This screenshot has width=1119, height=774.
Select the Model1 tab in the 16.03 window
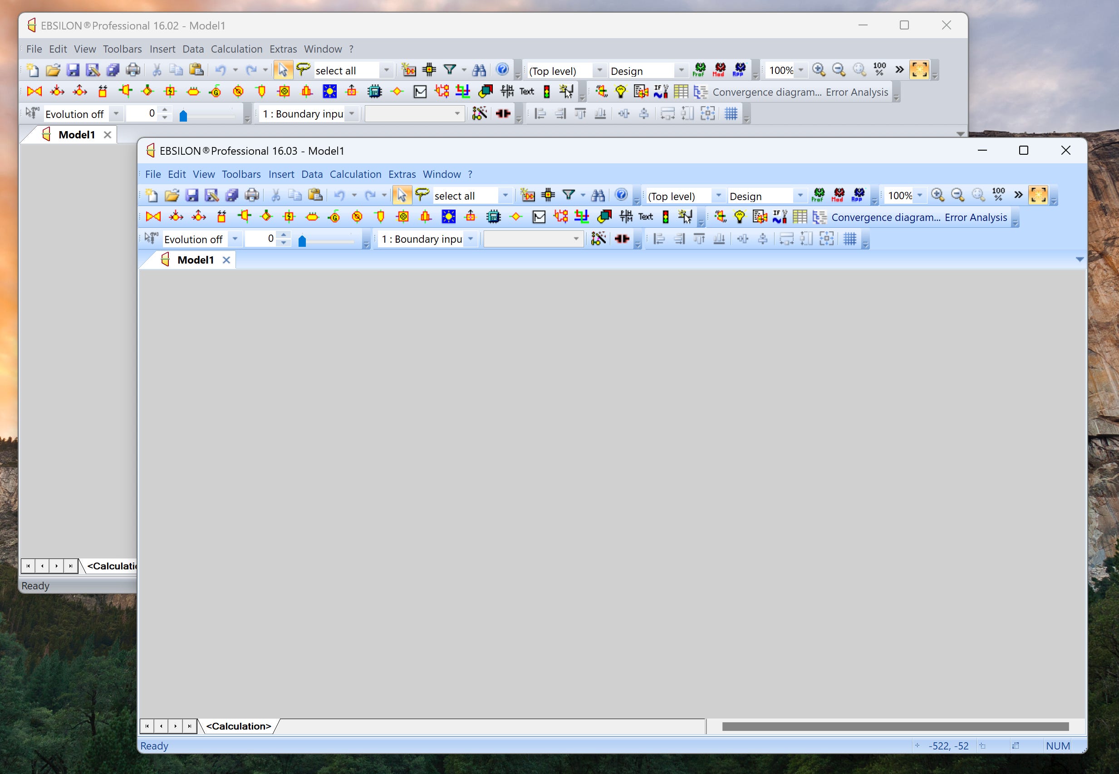[x=196, y=260]
